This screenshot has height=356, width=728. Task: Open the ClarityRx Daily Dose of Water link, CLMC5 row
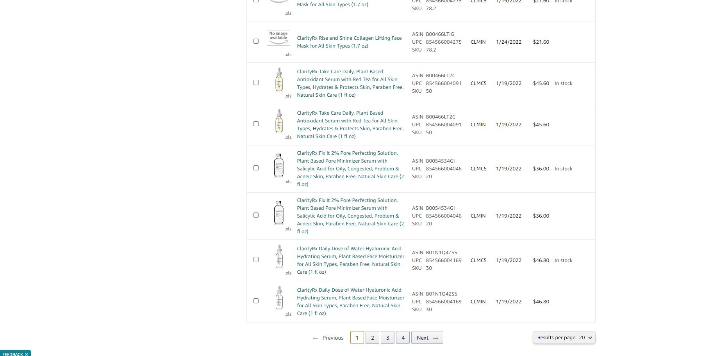click(x=350, y=260)
